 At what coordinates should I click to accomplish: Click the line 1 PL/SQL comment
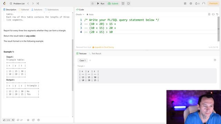(122, 20)
